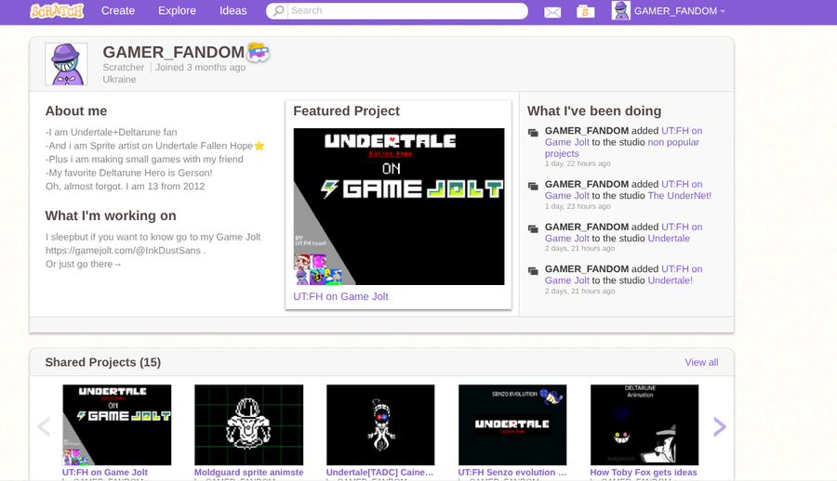Expand the GAMER_FANDOM account dropdown
Image resolution: width=837 pixels, height=481 pixels.
pyautogui.click(x=723, y=11)
